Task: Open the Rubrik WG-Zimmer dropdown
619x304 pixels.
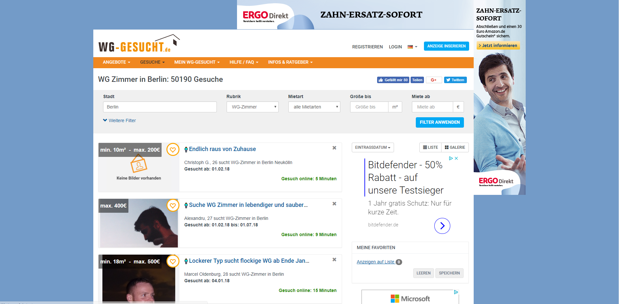Action: coord(252,107)
